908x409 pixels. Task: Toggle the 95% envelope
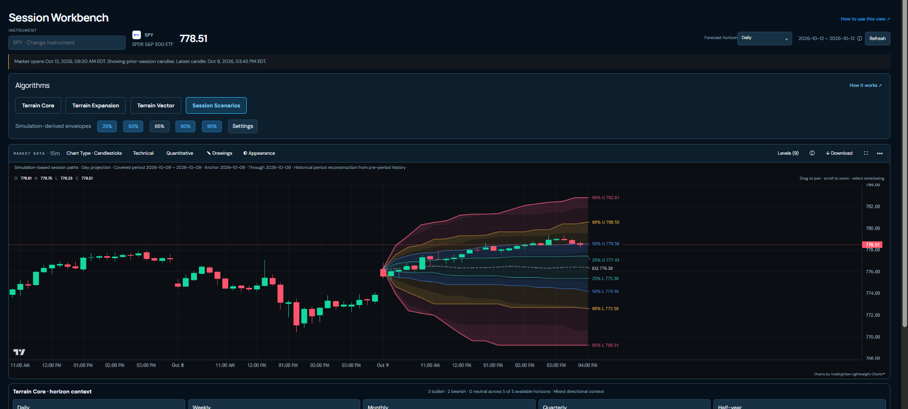click(212, 126)
